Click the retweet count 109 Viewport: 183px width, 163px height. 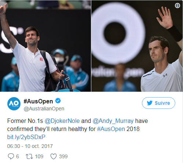pyautogui.click(x=39, y=156)
